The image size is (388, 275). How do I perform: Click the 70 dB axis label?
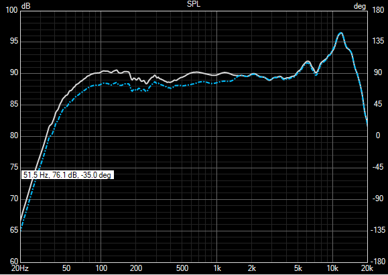(x=14, y=199)
